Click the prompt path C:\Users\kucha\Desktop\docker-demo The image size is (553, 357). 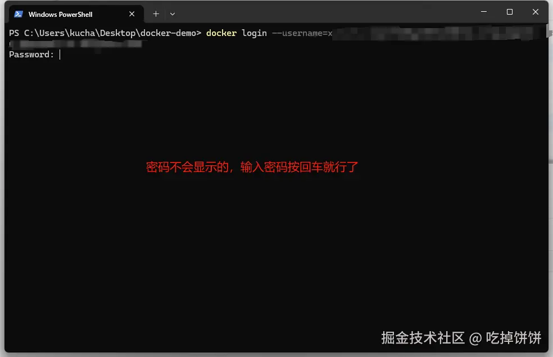click(x=110, y=33)
